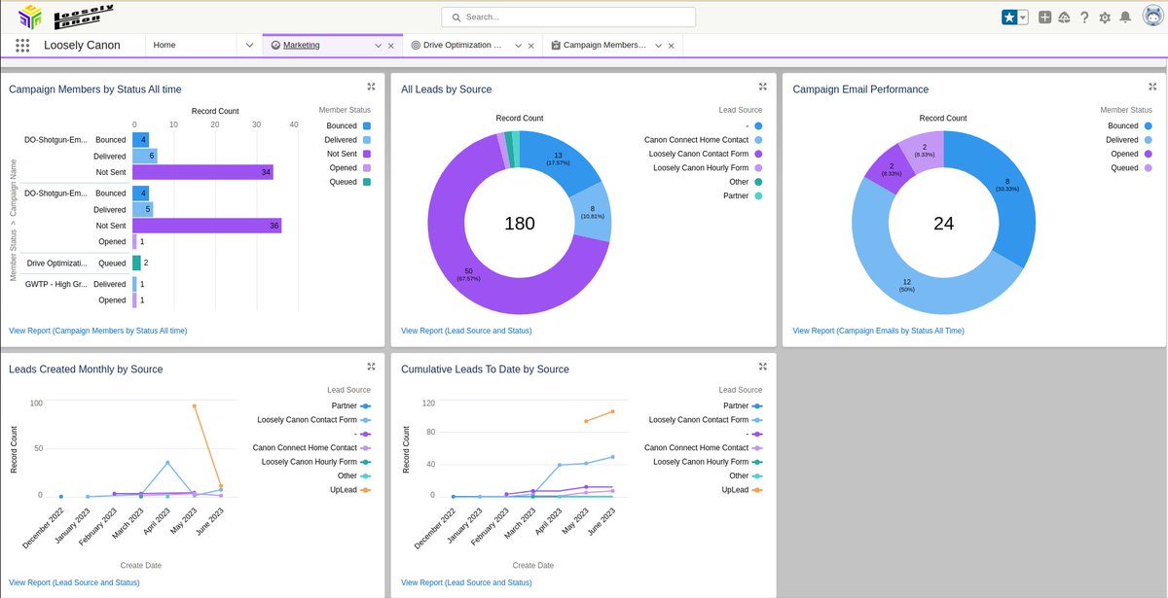Open View Report link under All Leads by Source
1168x598 pixels.
pyautogui.click(x=466, y=331)
